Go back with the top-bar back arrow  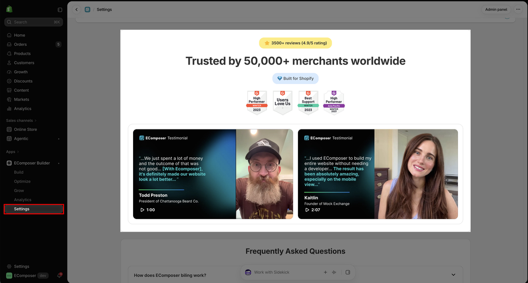[77, 9]
